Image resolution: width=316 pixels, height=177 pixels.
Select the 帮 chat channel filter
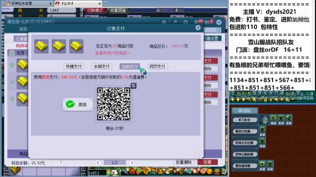click(x=249, y=93)
